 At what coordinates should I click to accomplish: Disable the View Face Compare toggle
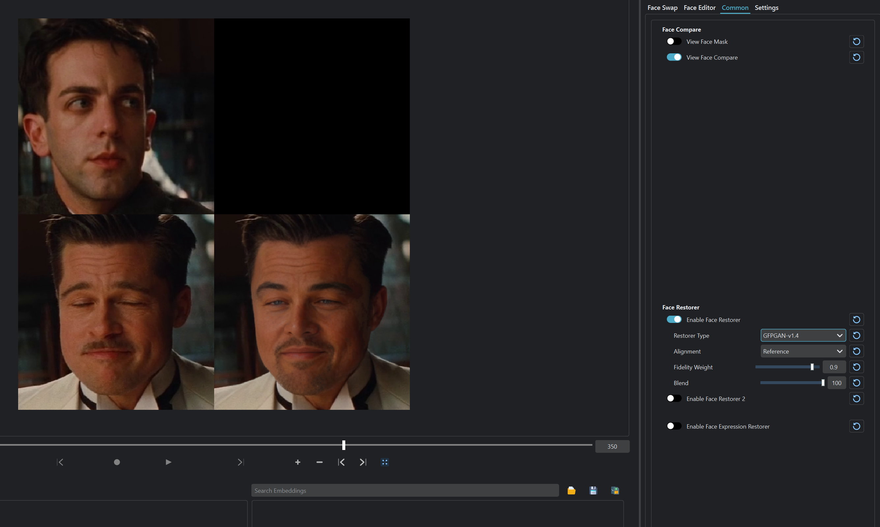pyautogui.click(x=673, y=57)
